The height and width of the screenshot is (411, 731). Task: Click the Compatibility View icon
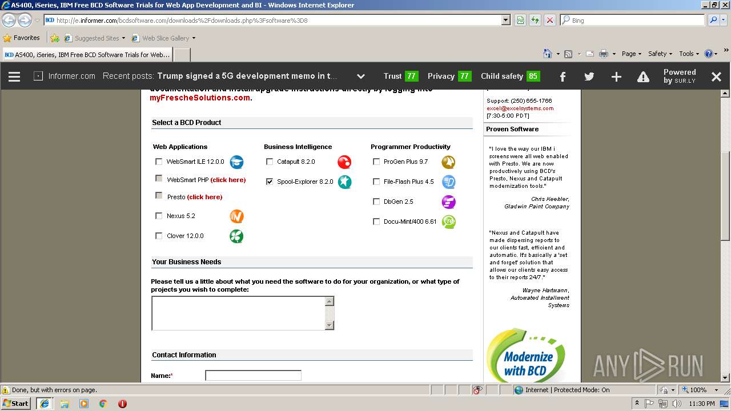click(520, 20)
